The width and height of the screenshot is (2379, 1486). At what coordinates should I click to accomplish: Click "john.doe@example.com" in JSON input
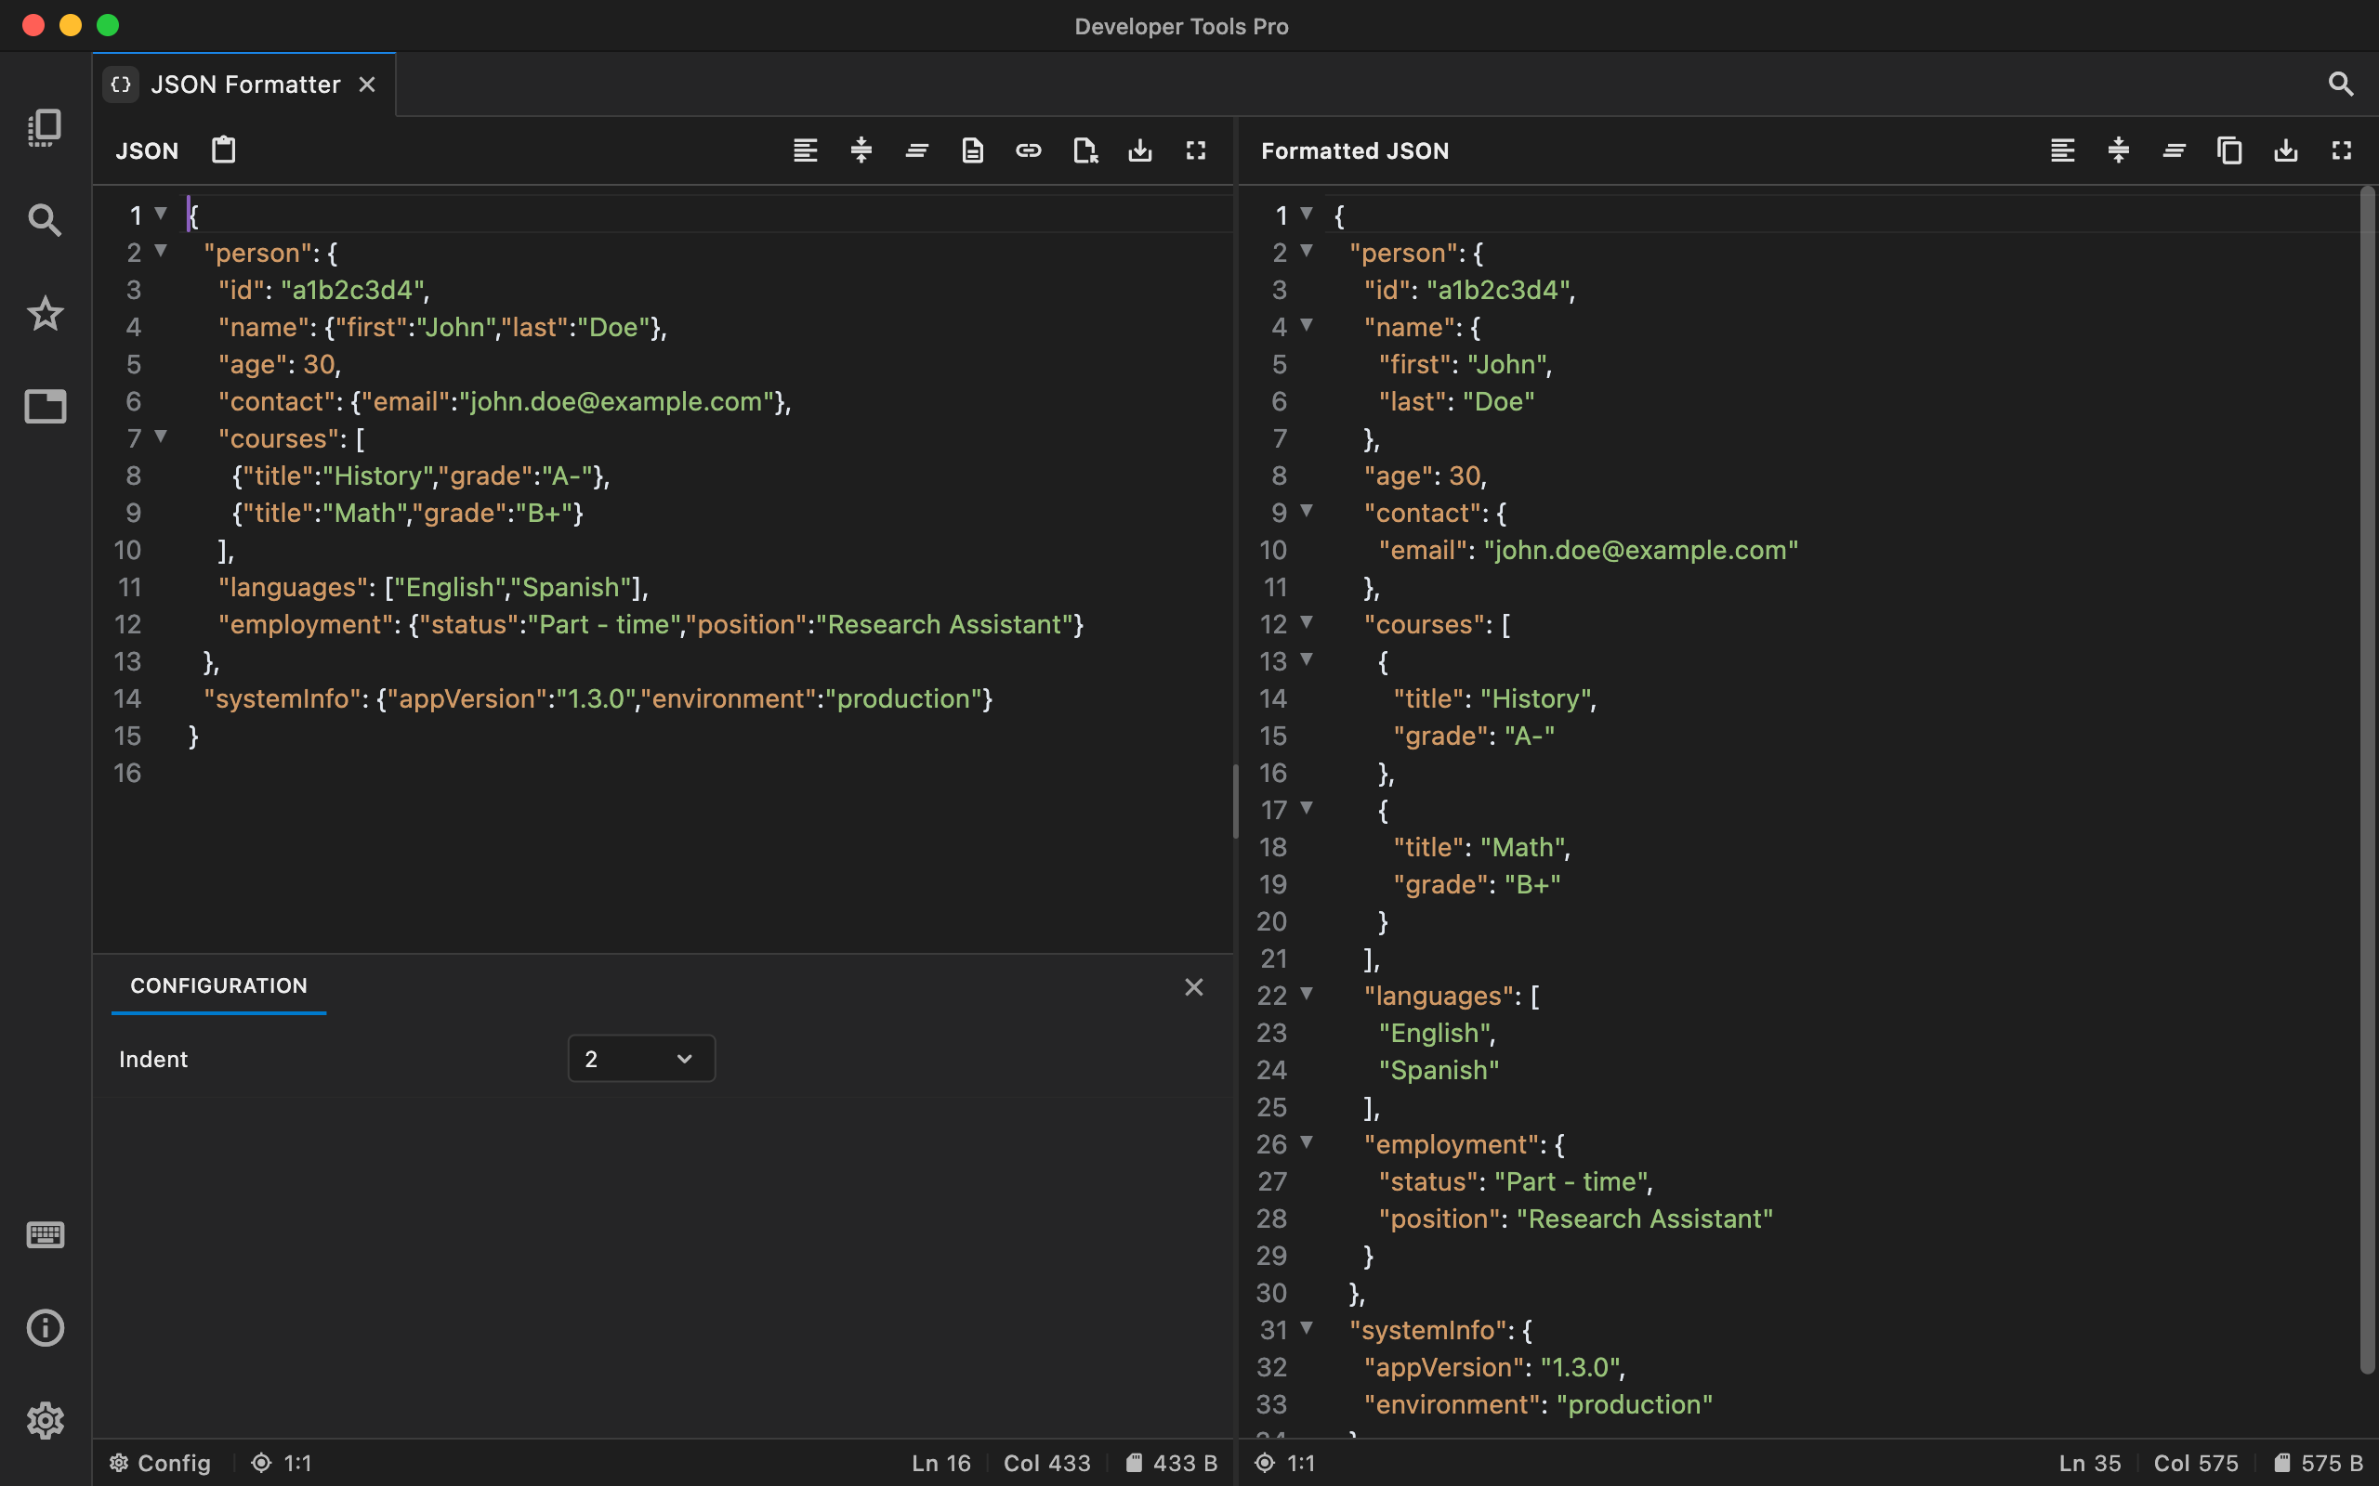tap(616, 401)
